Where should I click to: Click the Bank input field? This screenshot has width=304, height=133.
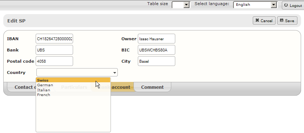pos(54,50)
